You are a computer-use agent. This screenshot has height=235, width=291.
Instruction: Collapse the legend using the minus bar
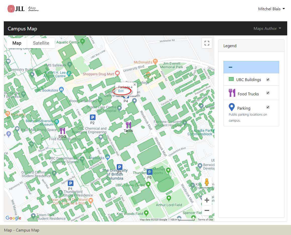click(251, 67)
